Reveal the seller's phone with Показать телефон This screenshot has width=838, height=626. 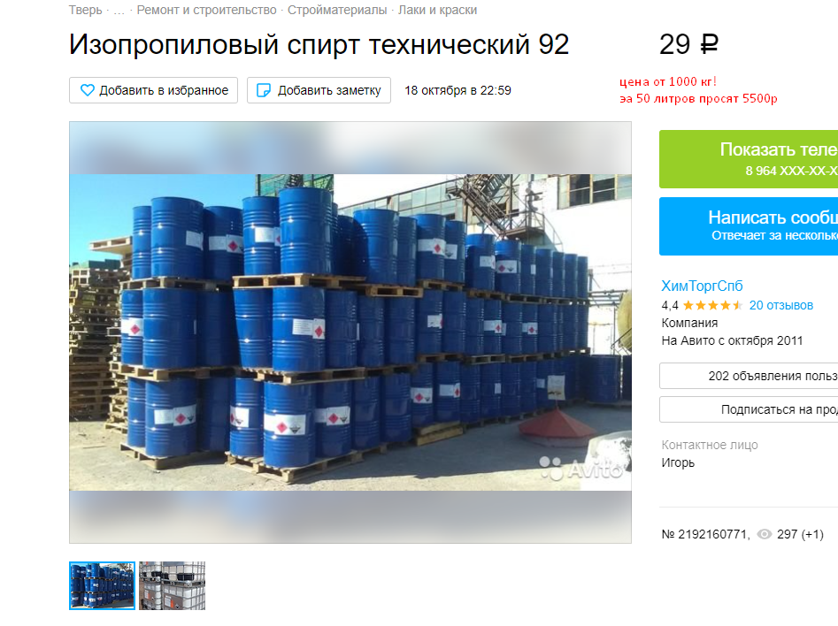(749, 159)
